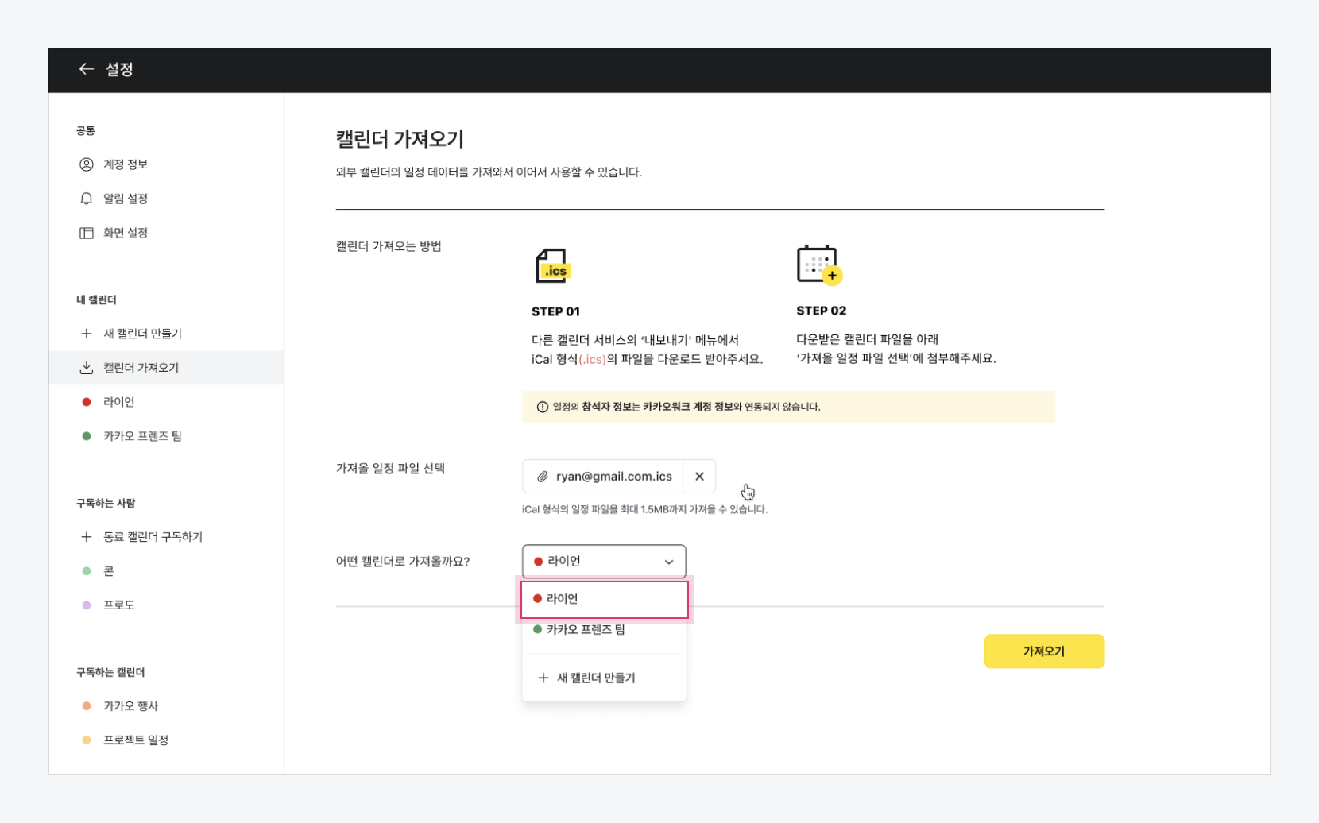
Task: Click the bell icon for 알림 설정
Action: pyautogui.click(x=87, y=199)
